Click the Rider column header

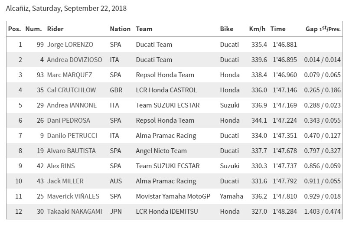click(55, 29)
